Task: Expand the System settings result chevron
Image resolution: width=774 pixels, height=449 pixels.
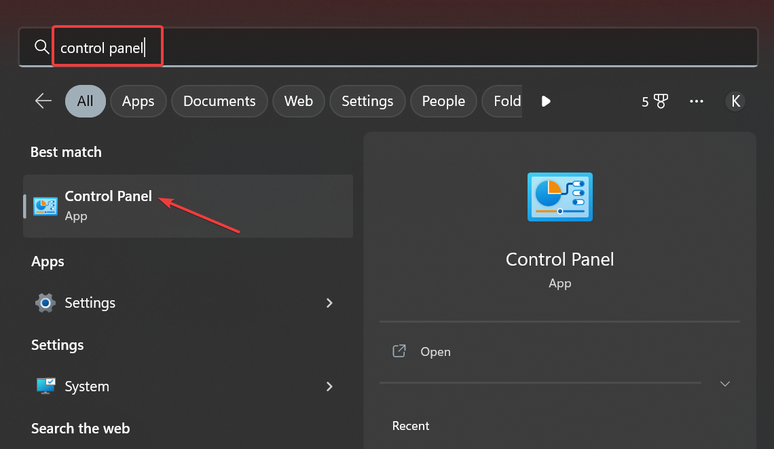Action: [330, 387]
